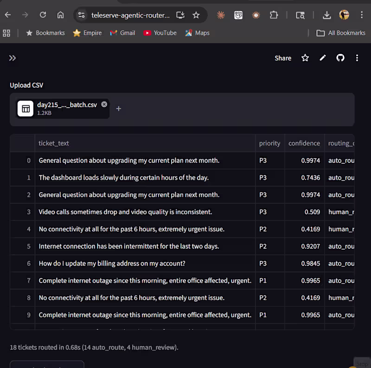371x368 pixels.
Task: Reload the current page
Action: (43, 15)
